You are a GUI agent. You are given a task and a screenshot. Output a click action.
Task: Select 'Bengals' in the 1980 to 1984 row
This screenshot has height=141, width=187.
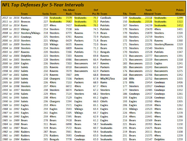click(54, 139)
